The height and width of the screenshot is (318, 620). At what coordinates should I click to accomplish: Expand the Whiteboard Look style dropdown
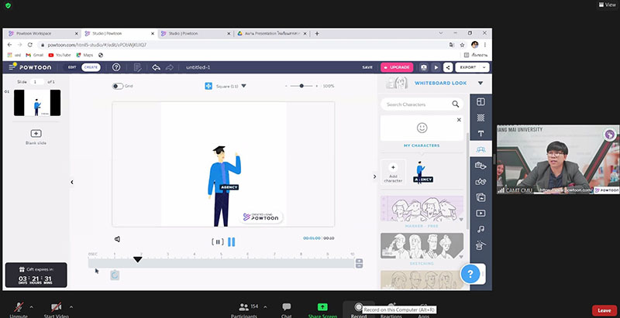(x=480, y=84)
